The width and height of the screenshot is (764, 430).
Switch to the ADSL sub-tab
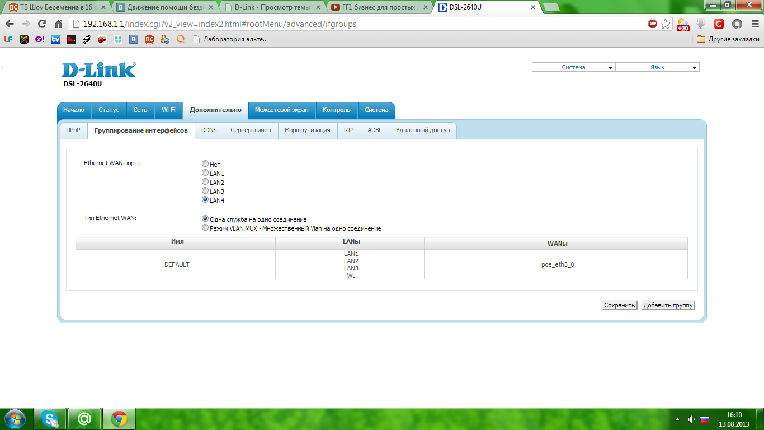point(375,130)
